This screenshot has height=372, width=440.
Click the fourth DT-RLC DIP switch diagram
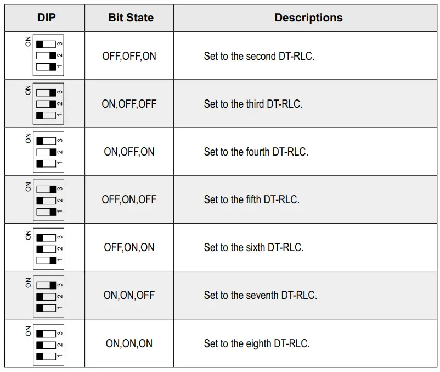[x=48, y=152]
